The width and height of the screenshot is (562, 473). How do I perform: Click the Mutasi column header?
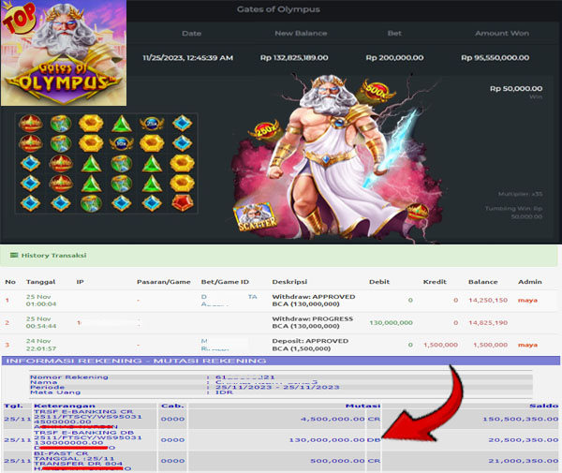[362, 406]
